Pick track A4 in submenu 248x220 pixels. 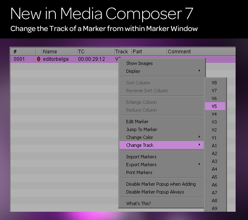(x=214, y=169)
